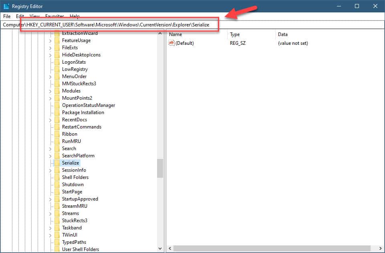This screenshot has height=253, width=385.
Task: Click the horizontal scrollbar right arrow
Action: tap(380, 248)
